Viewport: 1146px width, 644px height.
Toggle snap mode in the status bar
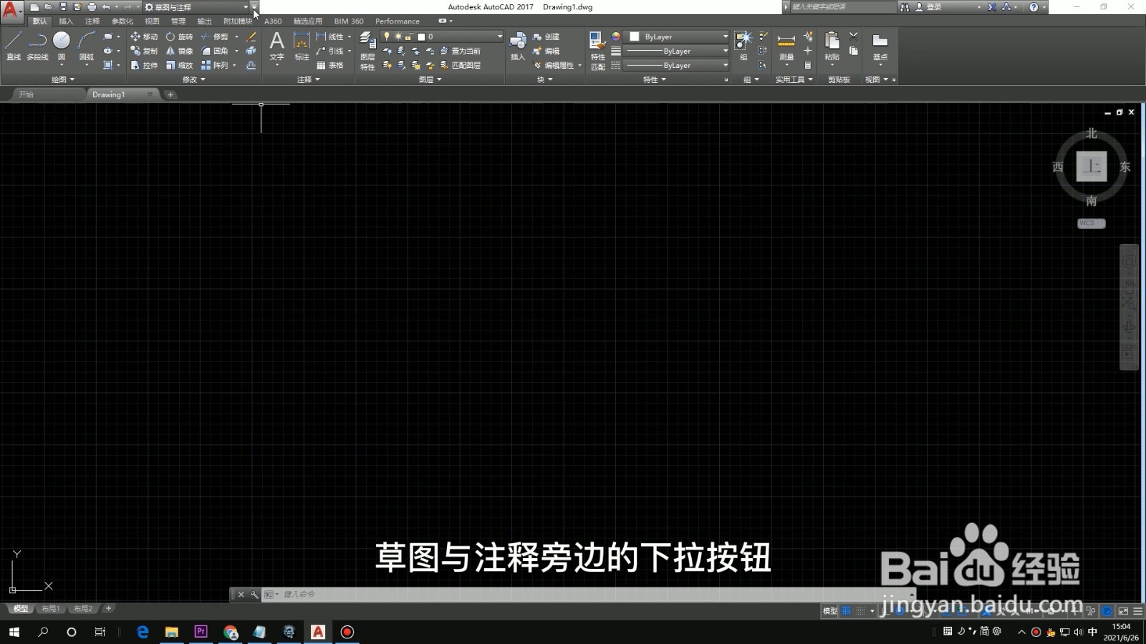click(x=861, y=611)
